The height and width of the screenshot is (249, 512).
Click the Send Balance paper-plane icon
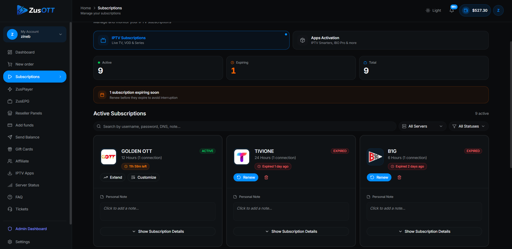pyautogui.click(x=10, y=137)
